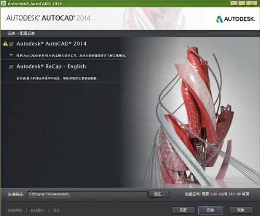The width and height of the screenshot is (260, 216).
Task: Close the AutoCAD 2014 installer window
Action: [252, 3]
